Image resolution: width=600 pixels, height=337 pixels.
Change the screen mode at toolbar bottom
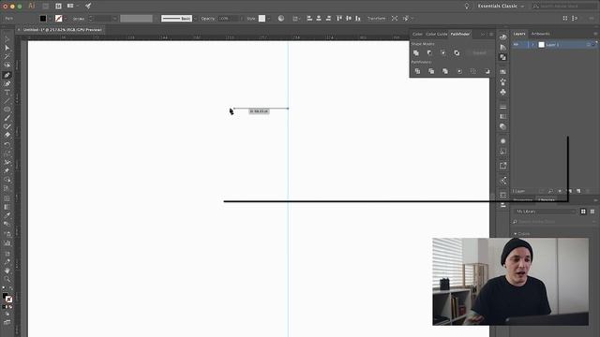click(7, 323)
